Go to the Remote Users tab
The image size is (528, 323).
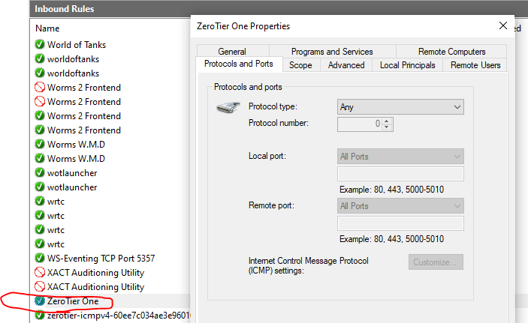tap(475, 65)
